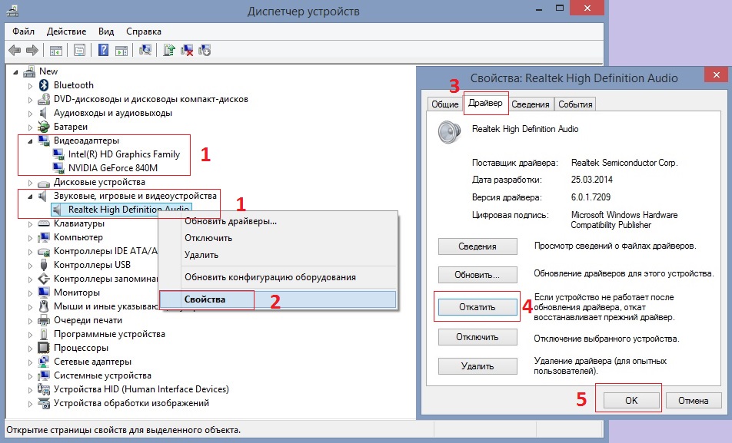Switch to the Общие tab

(445, 104)
